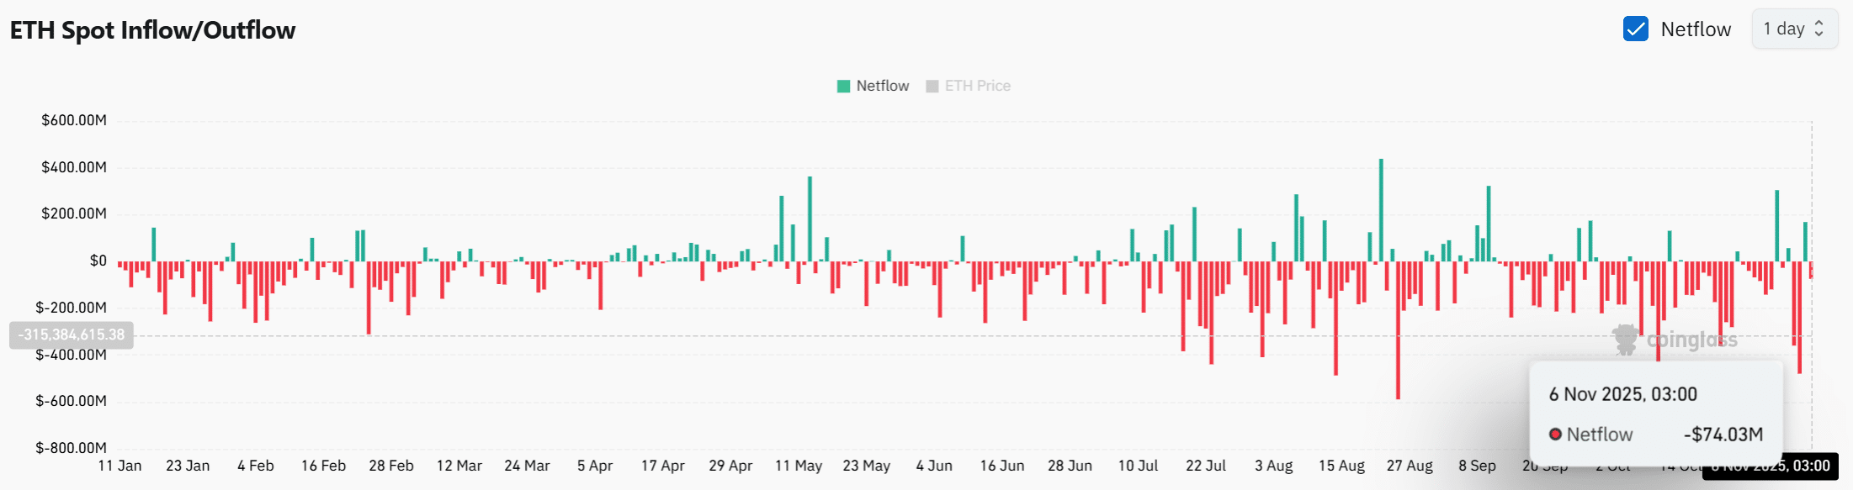Viewport: 1853px width, 490px height.
Task: Click the tallest green inflow bar in August
Action: click(1381, 210)
